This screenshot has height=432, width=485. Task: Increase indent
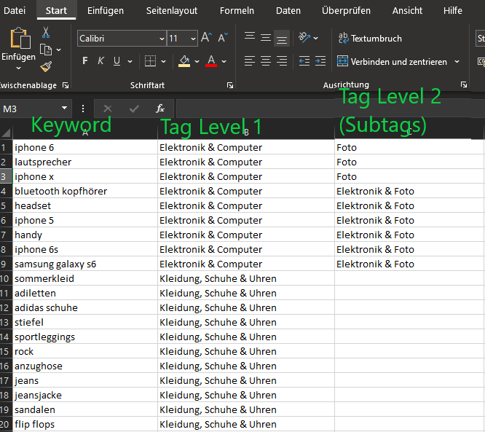[320, 61]
